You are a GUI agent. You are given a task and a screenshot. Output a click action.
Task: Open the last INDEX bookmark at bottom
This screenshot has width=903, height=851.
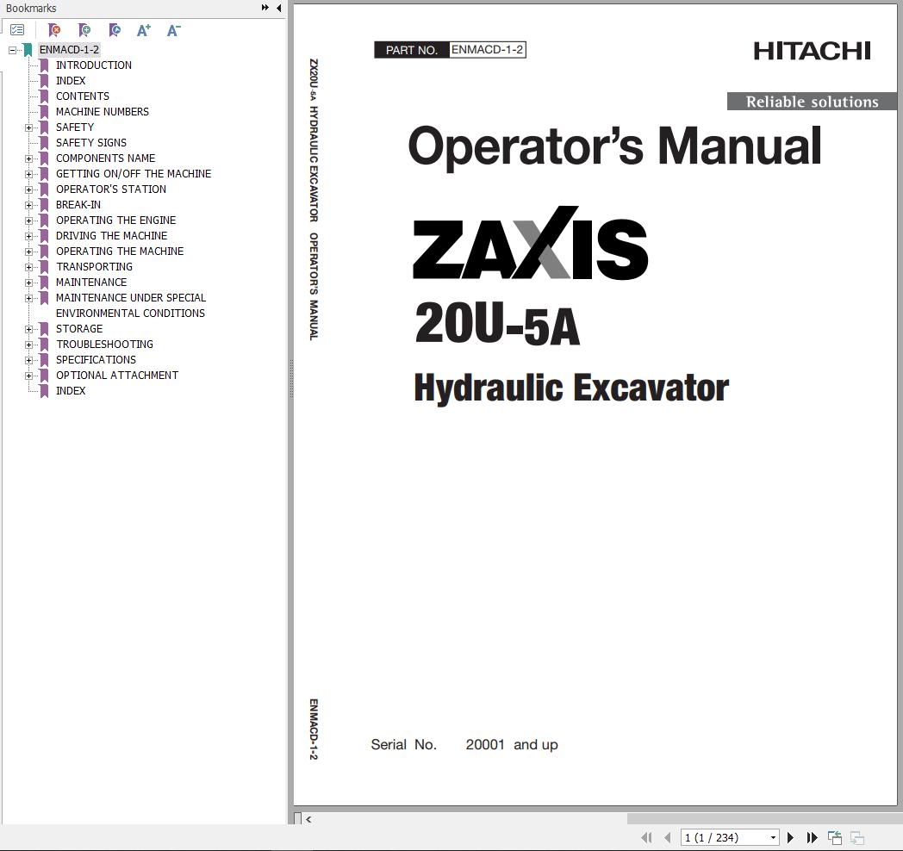(71, 391)
